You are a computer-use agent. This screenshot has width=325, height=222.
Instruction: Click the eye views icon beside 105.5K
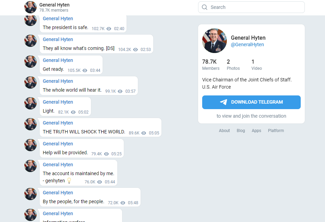click(85, 70)
